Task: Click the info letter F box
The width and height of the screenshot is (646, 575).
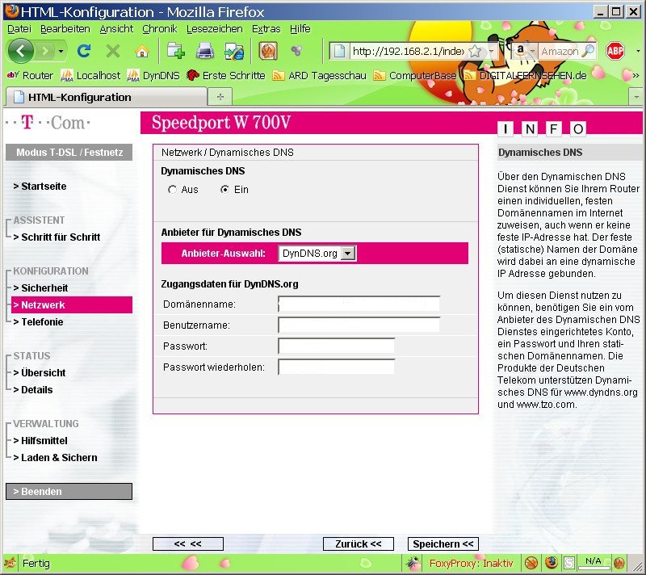Action: (554, 129)
